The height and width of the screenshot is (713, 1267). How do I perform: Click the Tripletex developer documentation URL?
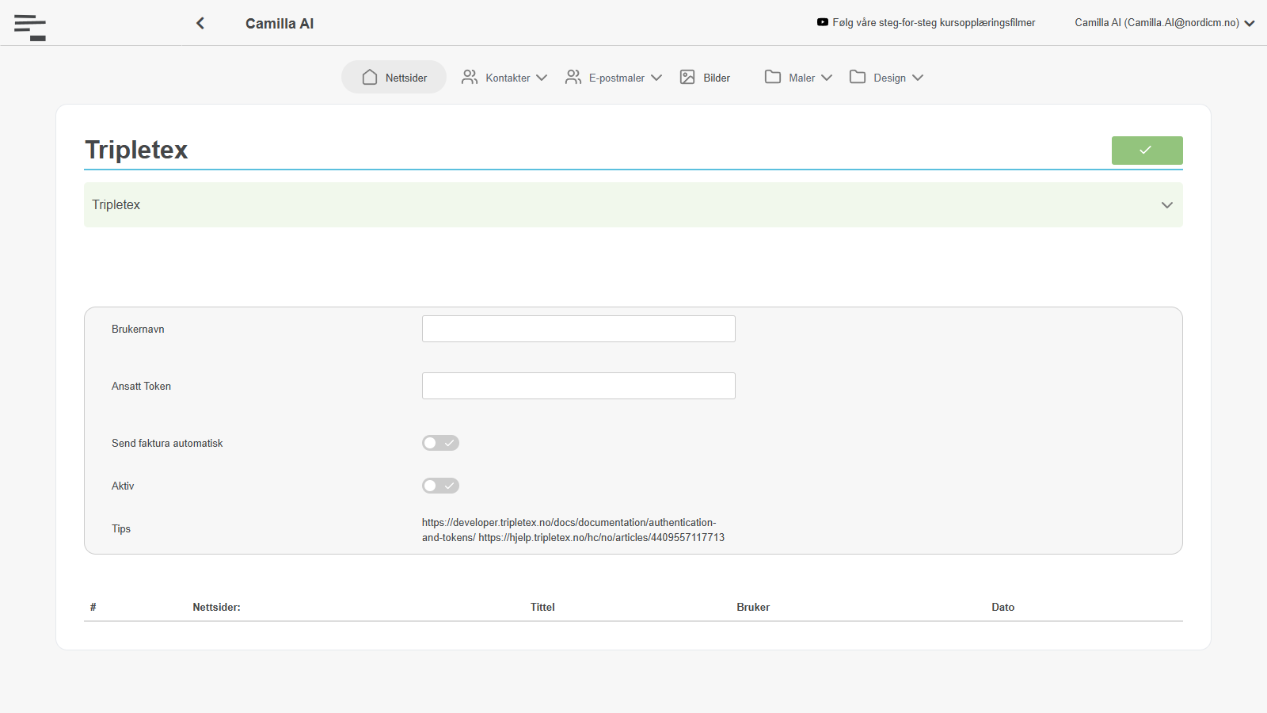point(569,530)
